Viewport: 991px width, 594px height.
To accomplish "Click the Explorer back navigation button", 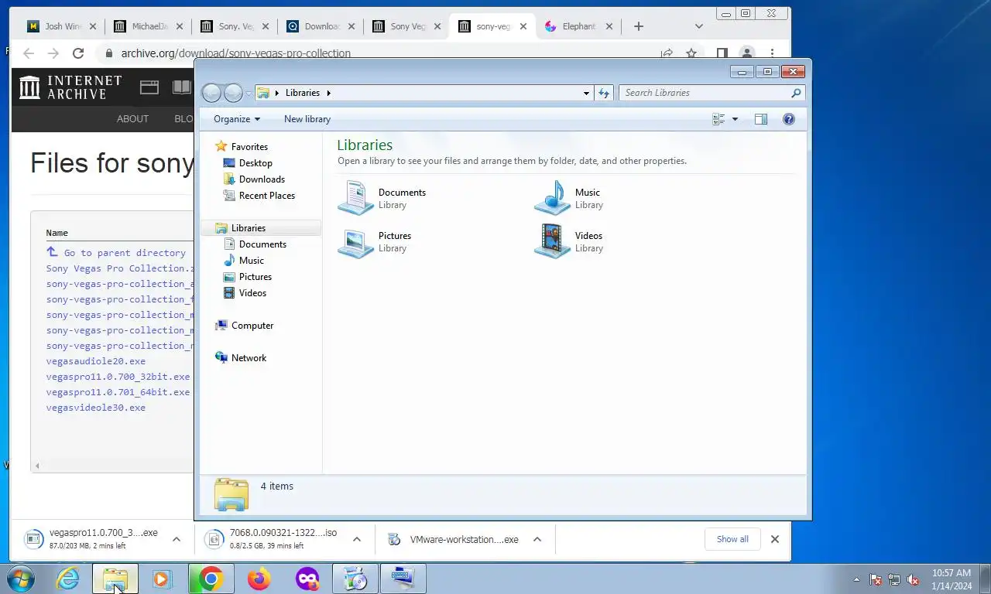I will (x=211, y=93).
